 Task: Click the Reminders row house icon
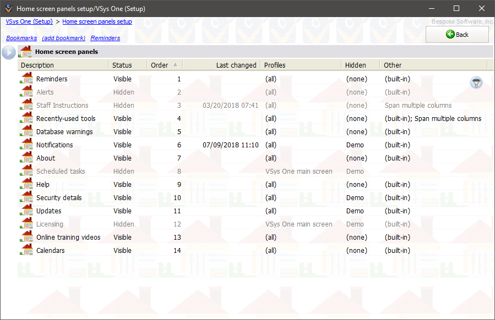pyautogui.click(x=26, y=79)
